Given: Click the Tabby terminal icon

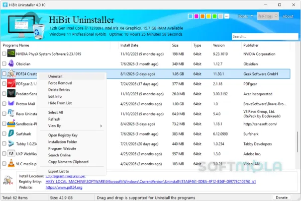Looking at the screenshot, I should click(11, 143).
